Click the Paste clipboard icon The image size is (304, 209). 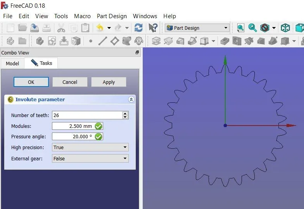[x=85, y=28]
